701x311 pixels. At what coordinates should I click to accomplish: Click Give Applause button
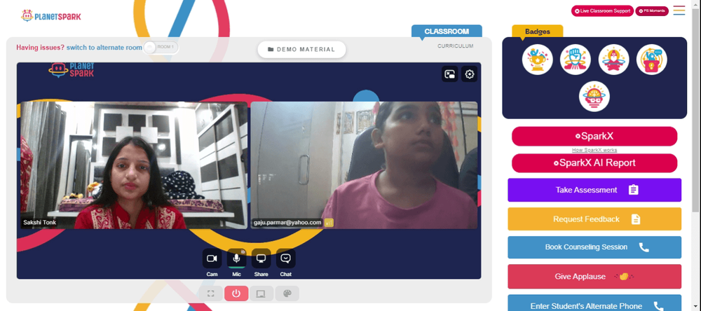click(x=594, y=277)
